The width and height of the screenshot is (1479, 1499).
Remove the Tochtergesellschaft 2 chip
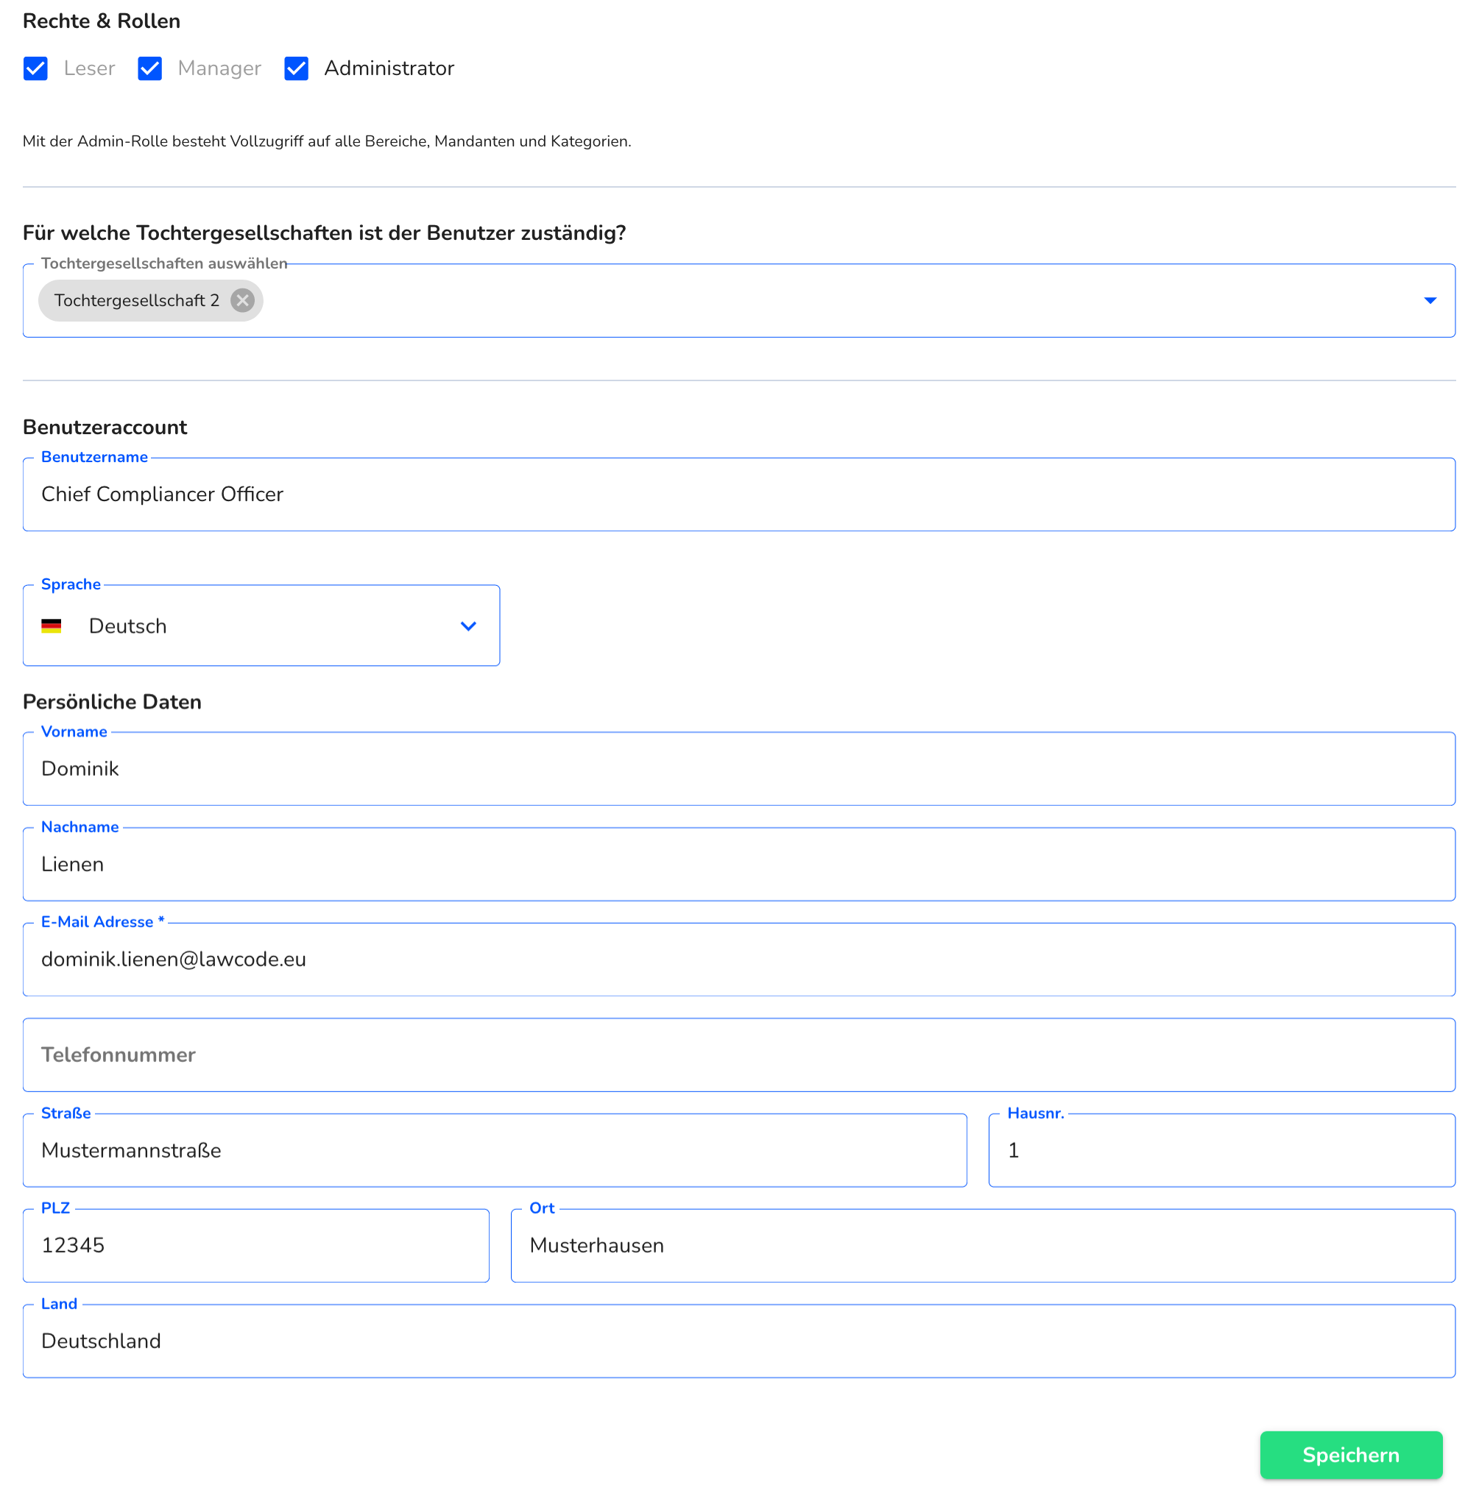243,300
